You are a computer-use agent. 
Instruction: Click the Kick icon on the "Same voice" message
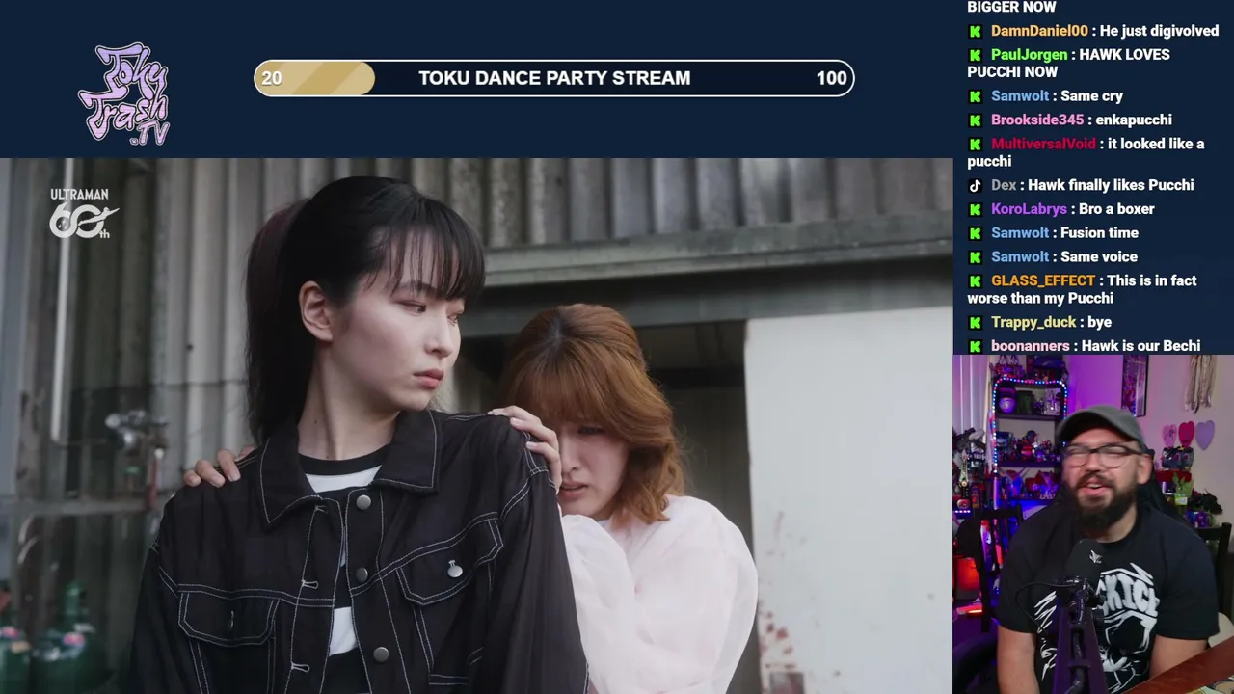(x=975, y=257)
